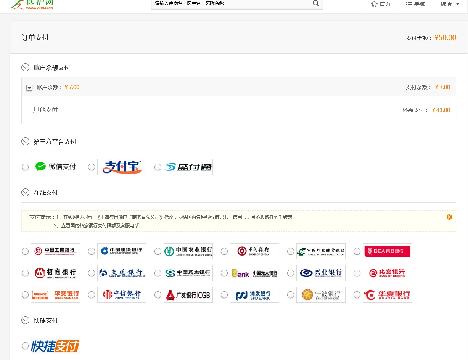Collapse the 账户余额支付 section
Viewport: 468px width, 360px height.
coord(26,67)
